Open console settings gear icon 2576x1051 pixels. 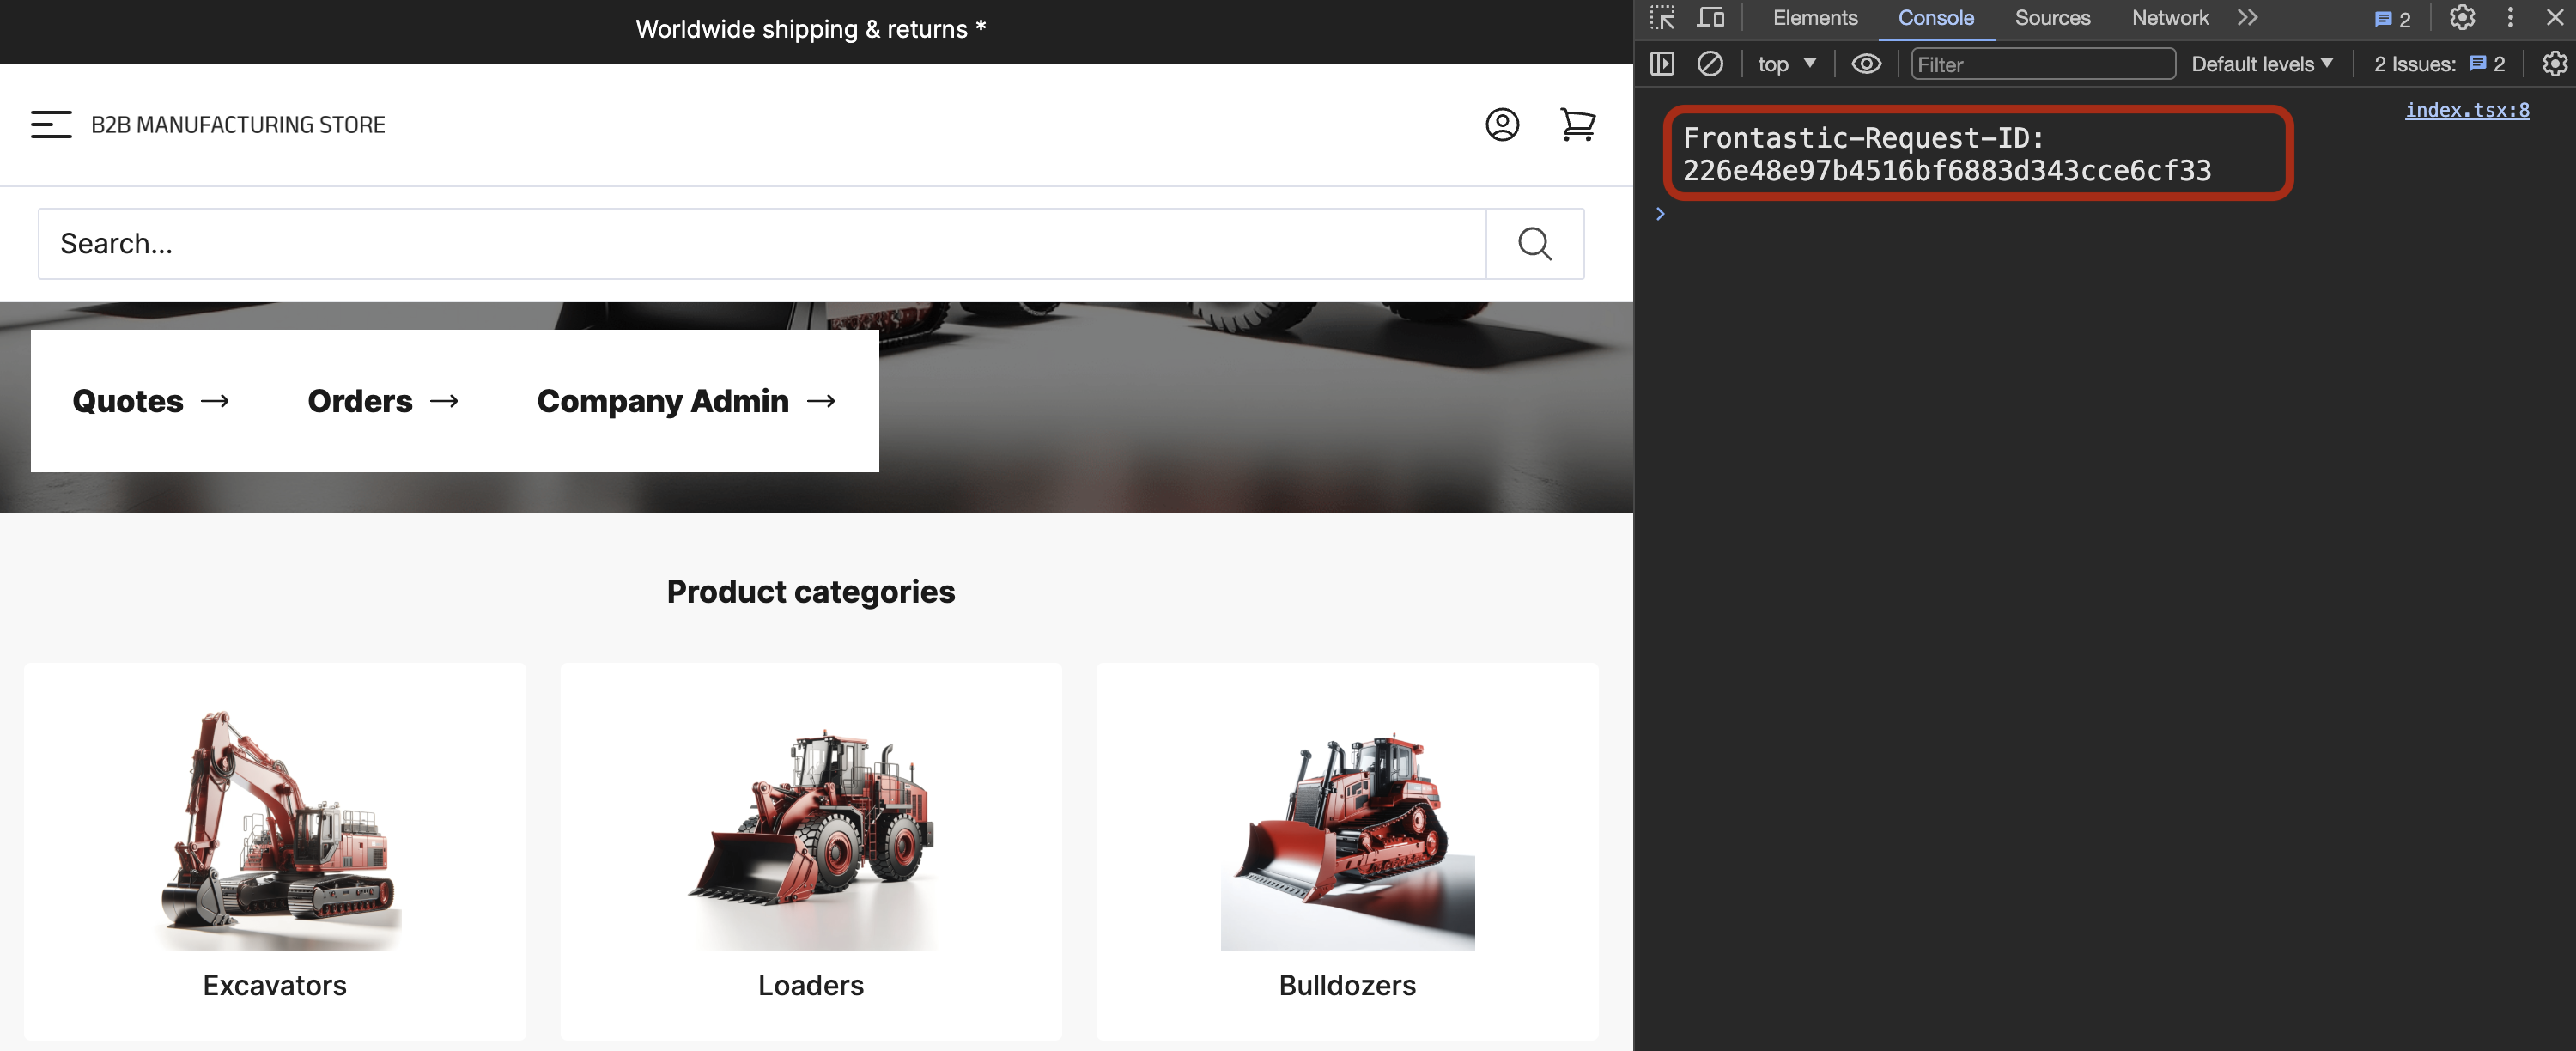pyautogui.click(x=2554, y=64)
